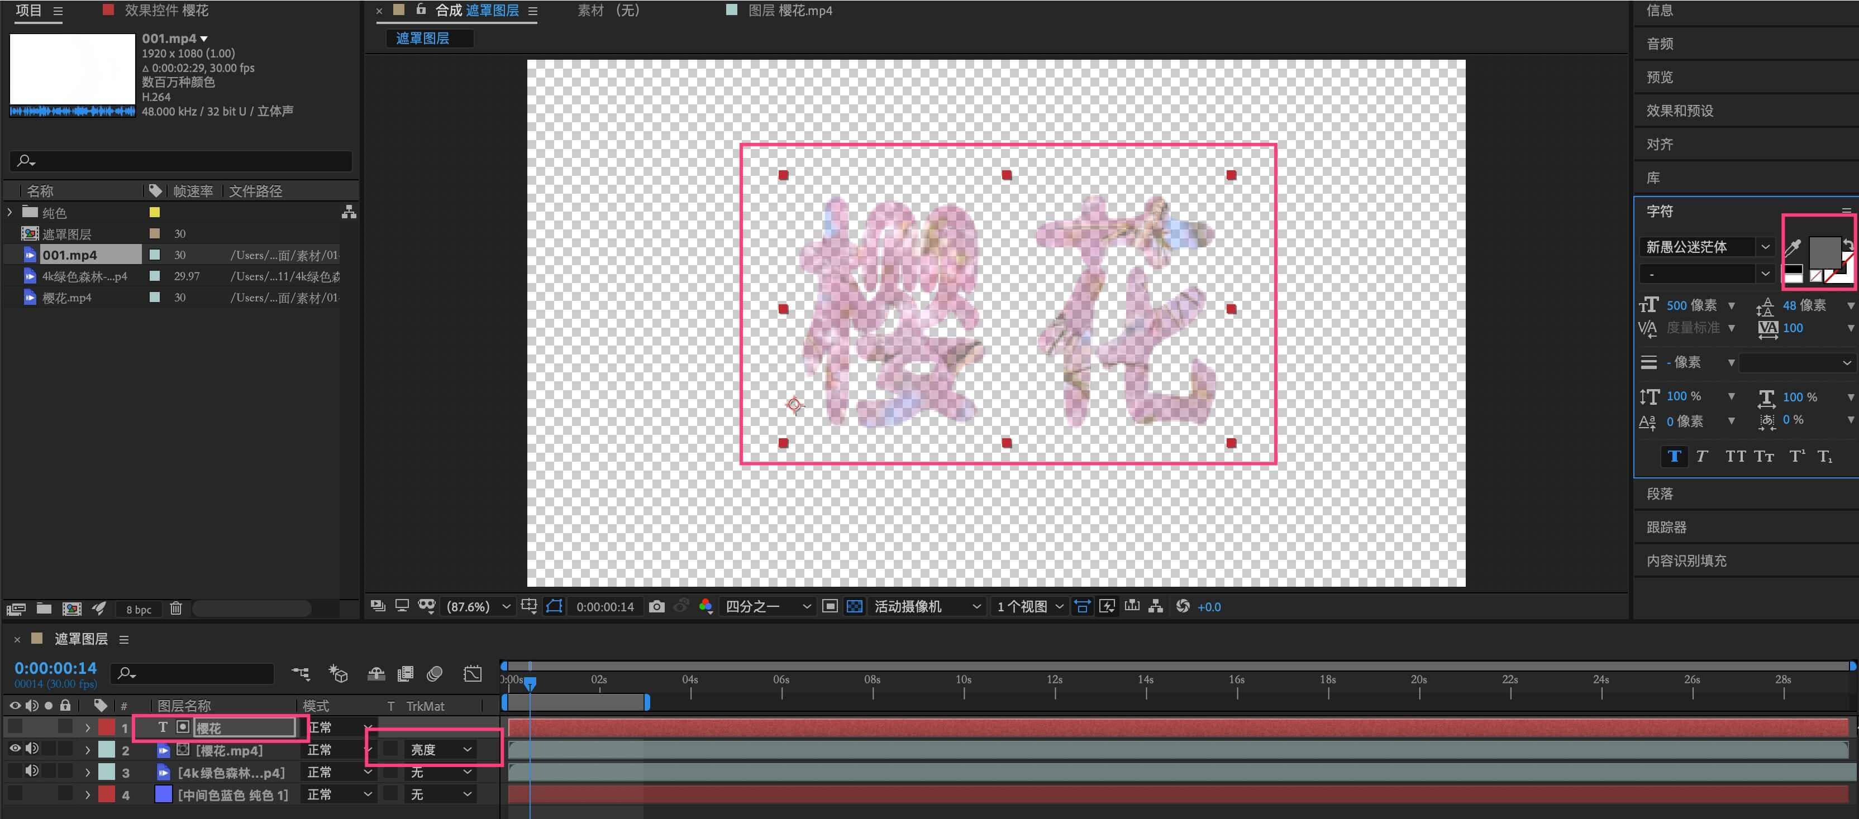
Task: Toggle the transparency grid button
Action: click(855, 607)
